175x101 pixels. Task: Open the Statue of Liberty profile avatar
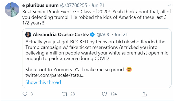coord(12,10)
